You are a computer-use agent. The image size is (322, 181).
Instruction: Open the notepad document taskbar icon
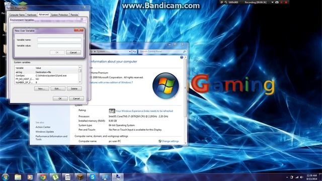67,177
